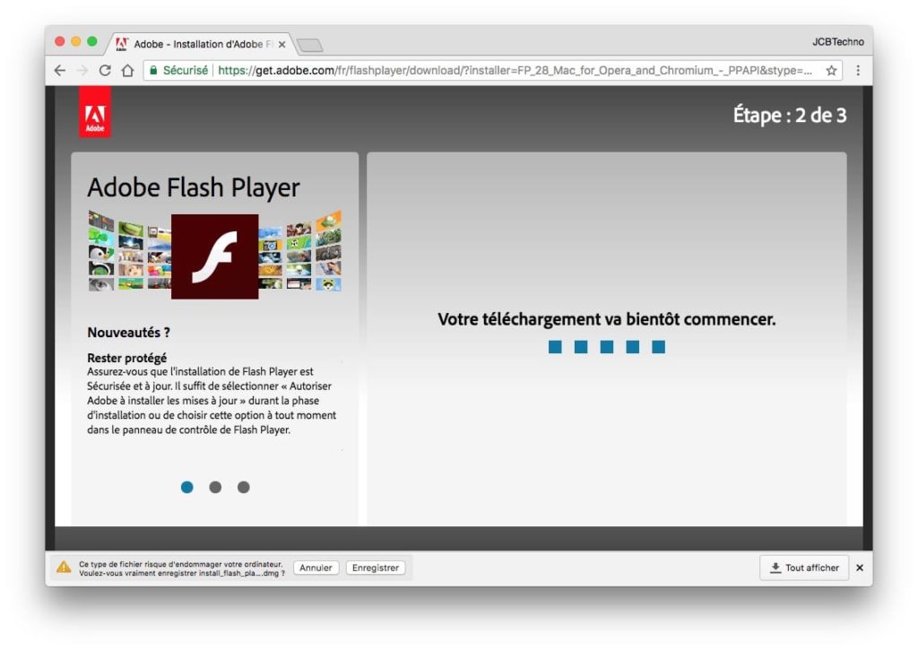Bookmark this page with the star icon
918x651 pixels.
point(831,71)
